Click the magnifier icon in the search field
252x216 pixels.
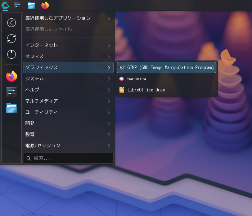(28, 158)
